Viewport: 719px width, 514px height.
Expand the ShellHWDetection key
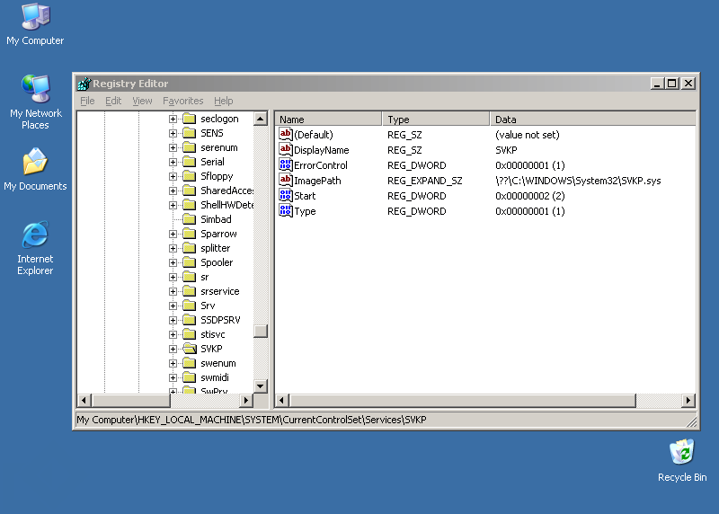point(173,205)
